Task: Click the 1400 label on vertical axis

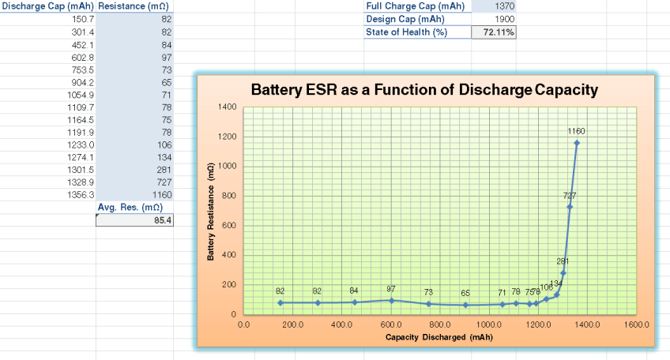Action: 227,107
